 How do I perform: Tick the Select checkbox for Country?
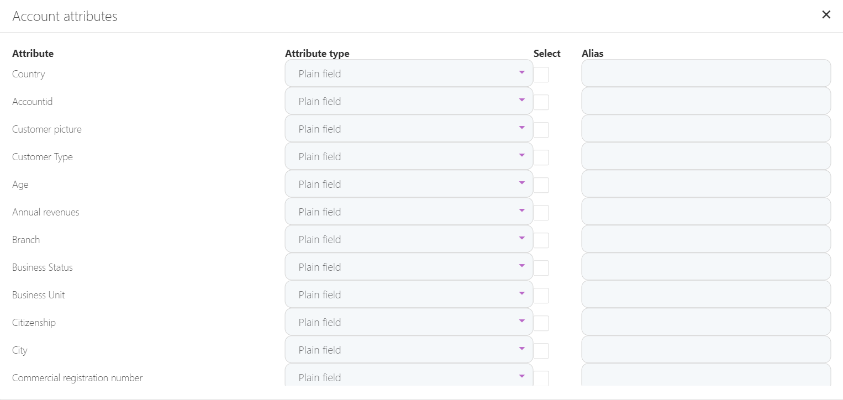[x=541, y=75]
